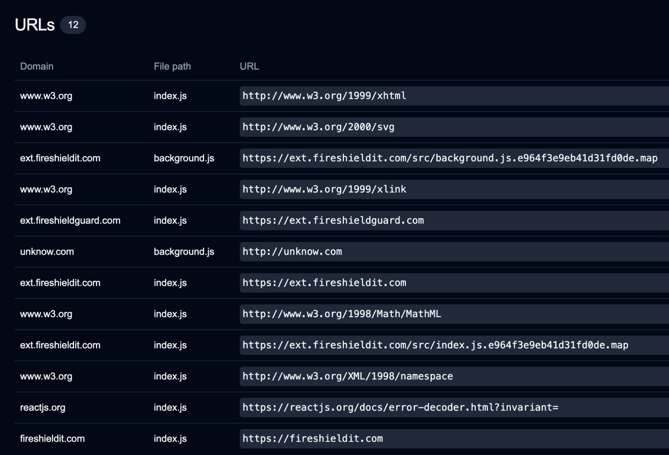Sort by the Domain column header
Viewport: 669px width, 455px height.
37,66
